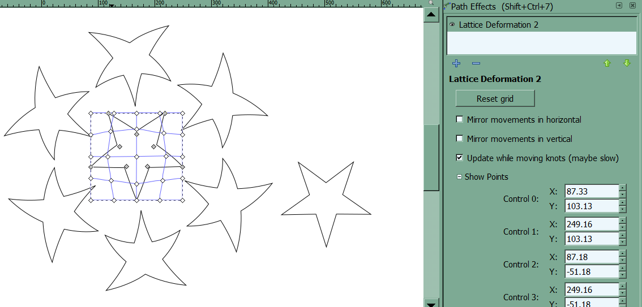Click the Control 2 X input field
This screenshot has width=642, height=307.
point(591,257)
